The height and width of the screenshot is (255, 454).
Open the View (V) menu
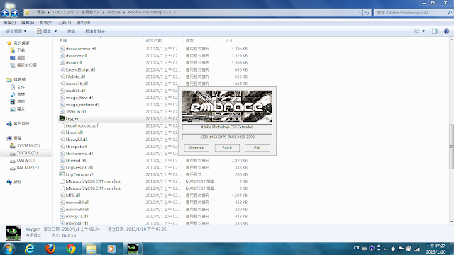coord(46,23)
